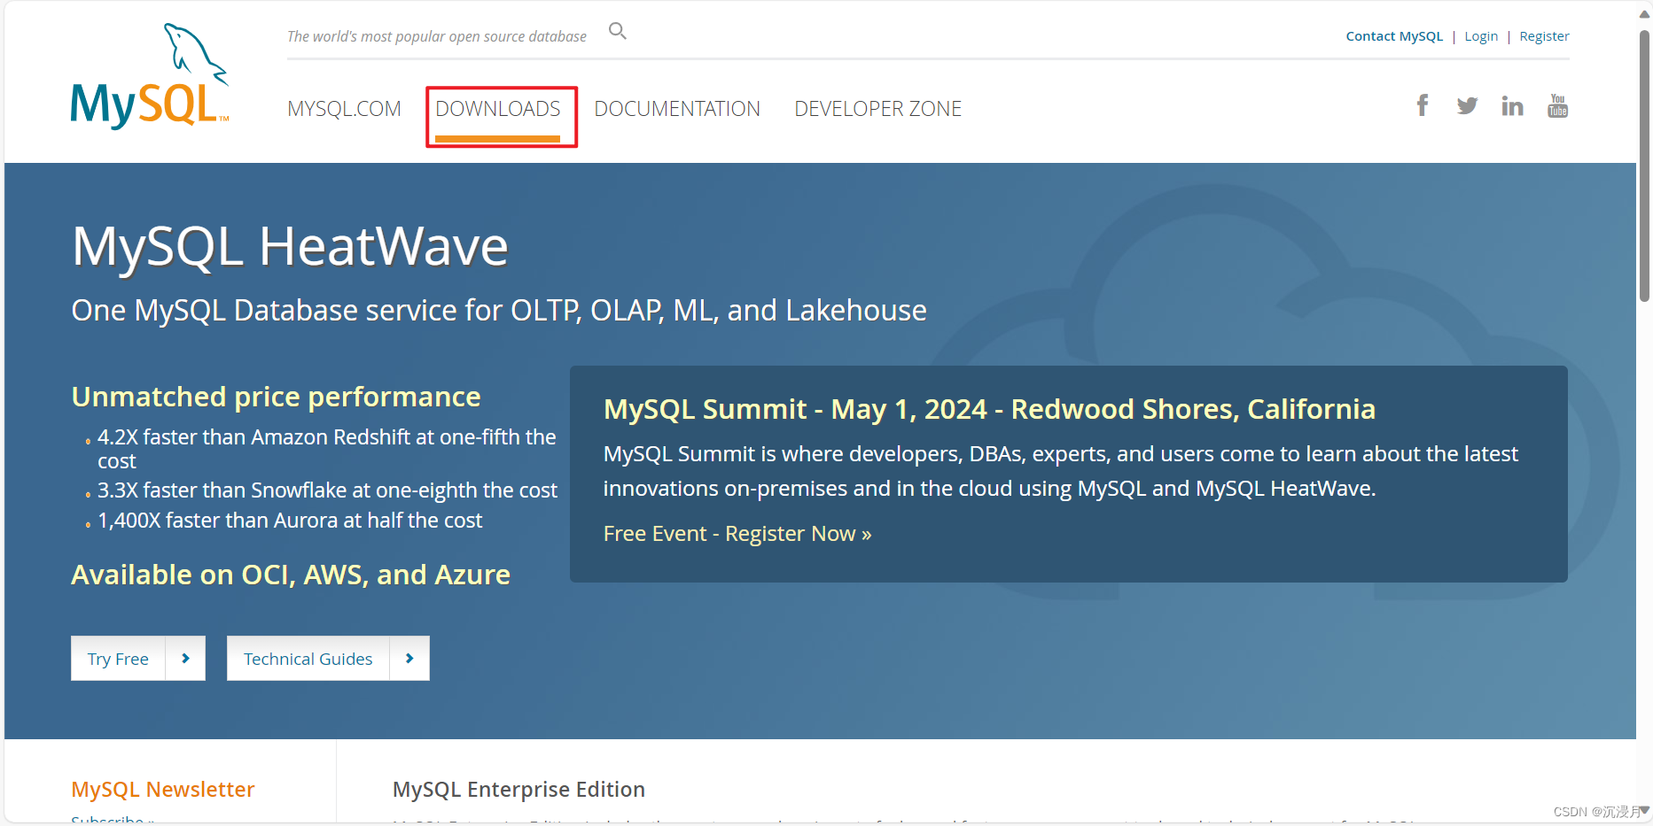1653x826 pixels.
Task: Follow Free Event - Register Now link
Action: 737,534
